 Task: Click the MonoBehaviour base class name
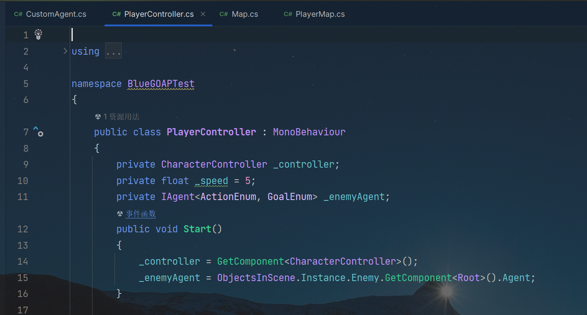[309, 132]
